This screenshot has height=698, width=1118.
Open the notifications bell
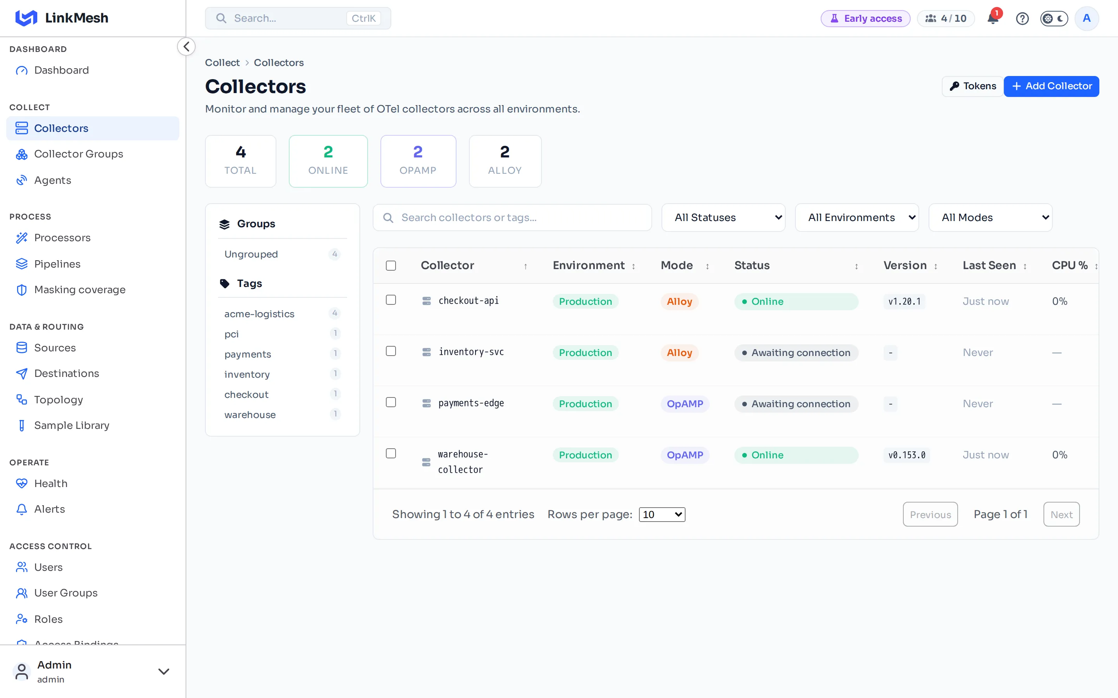[x=993, y=18]
